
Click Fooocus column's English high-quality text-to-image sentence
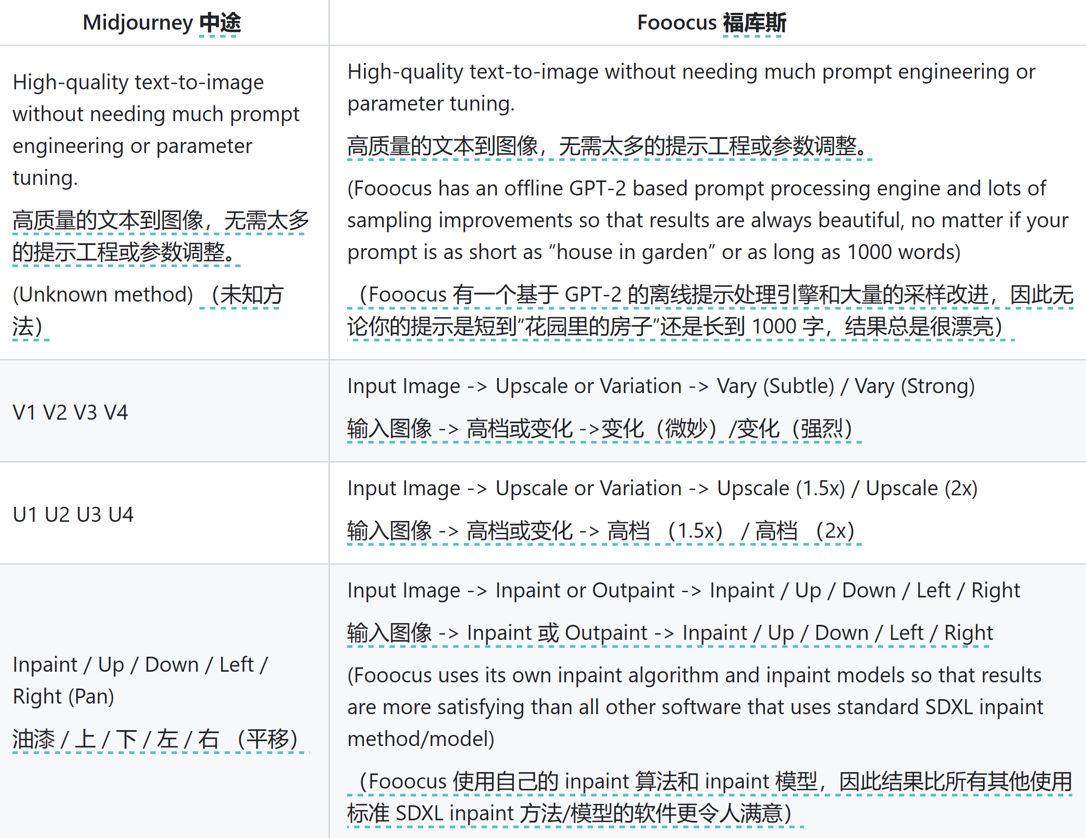(x=690, y=88)
